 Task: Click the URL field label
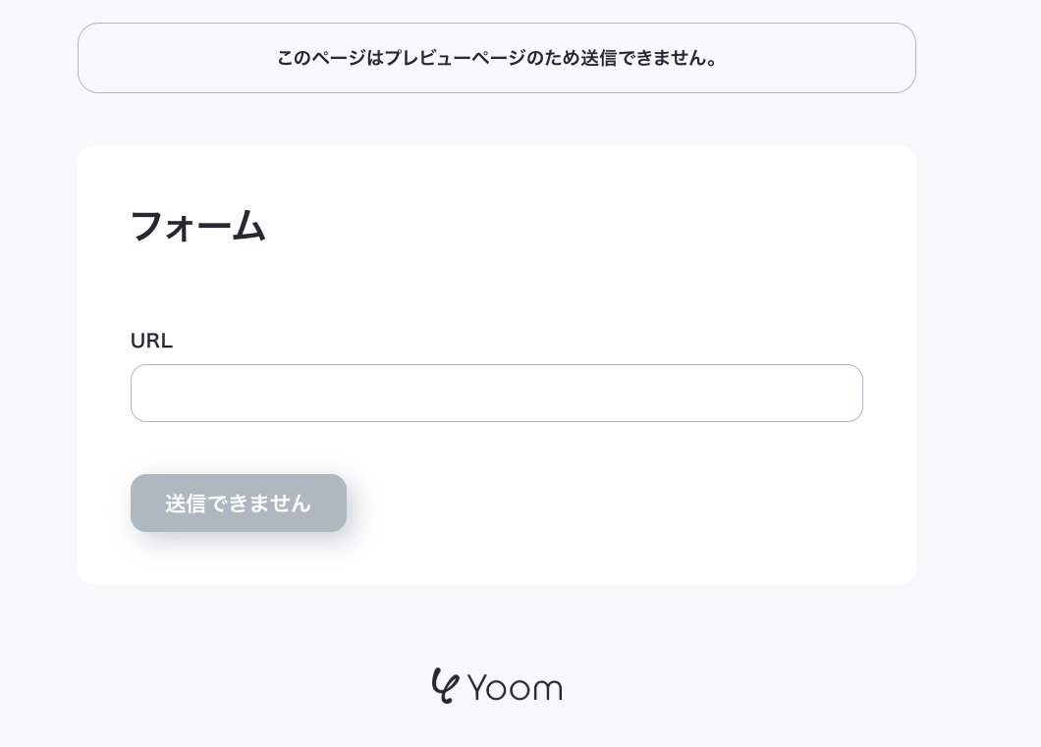[x=151, y=341]
